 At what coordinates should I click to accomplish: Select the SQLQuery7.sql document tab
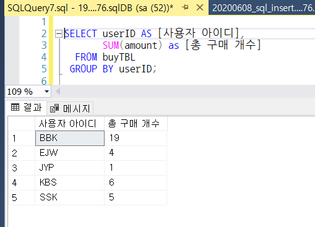click(x=90, y=8)
